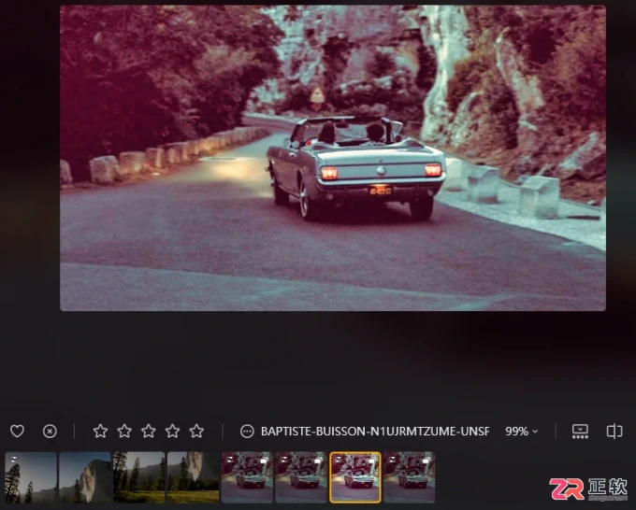Toggle the filmstrip panel icon
Viewport: 636px width, 510px height.
click(580, 431)
